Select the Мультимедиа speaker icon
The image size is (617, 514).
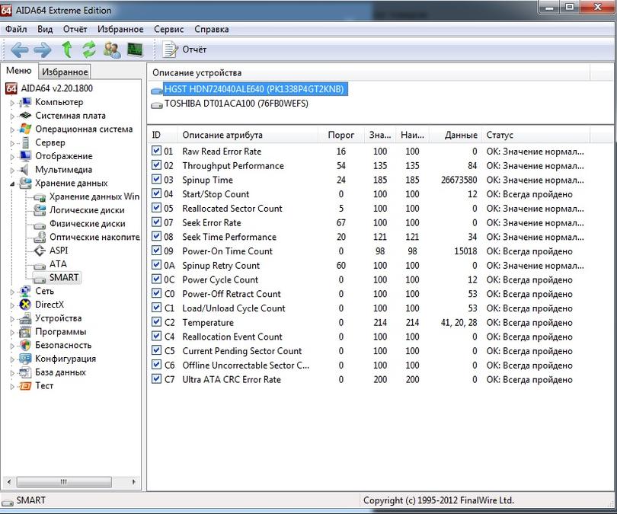click(x=25, y=170)
